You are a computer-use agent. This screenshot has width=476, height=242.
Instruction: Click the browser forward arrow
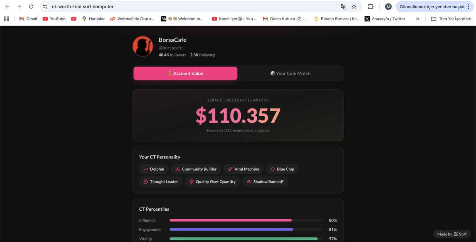19,7
